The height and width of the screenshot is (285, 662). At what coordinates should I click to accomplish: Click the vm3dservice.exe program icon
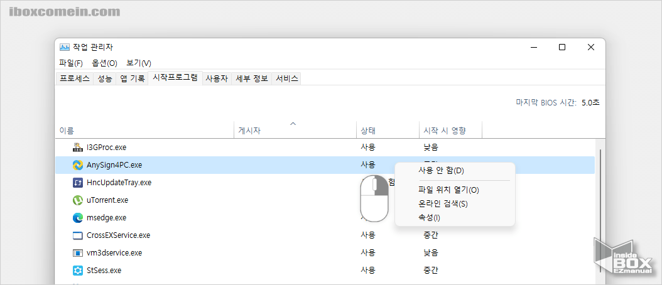78,253
